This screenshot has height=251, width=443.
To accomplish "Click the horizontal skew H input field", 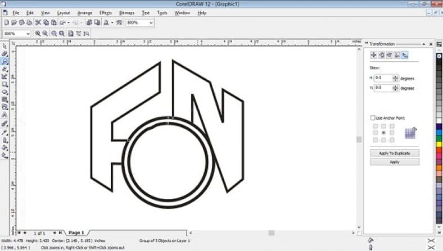I will coord(383,78).
